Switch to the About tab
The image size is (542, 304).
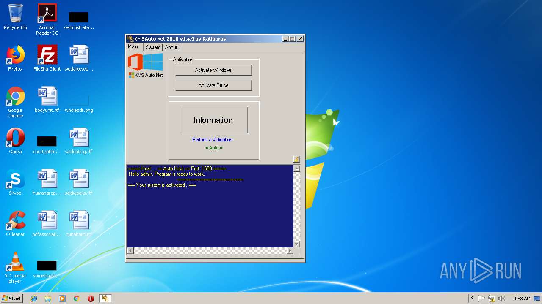[x=171, y=47]
